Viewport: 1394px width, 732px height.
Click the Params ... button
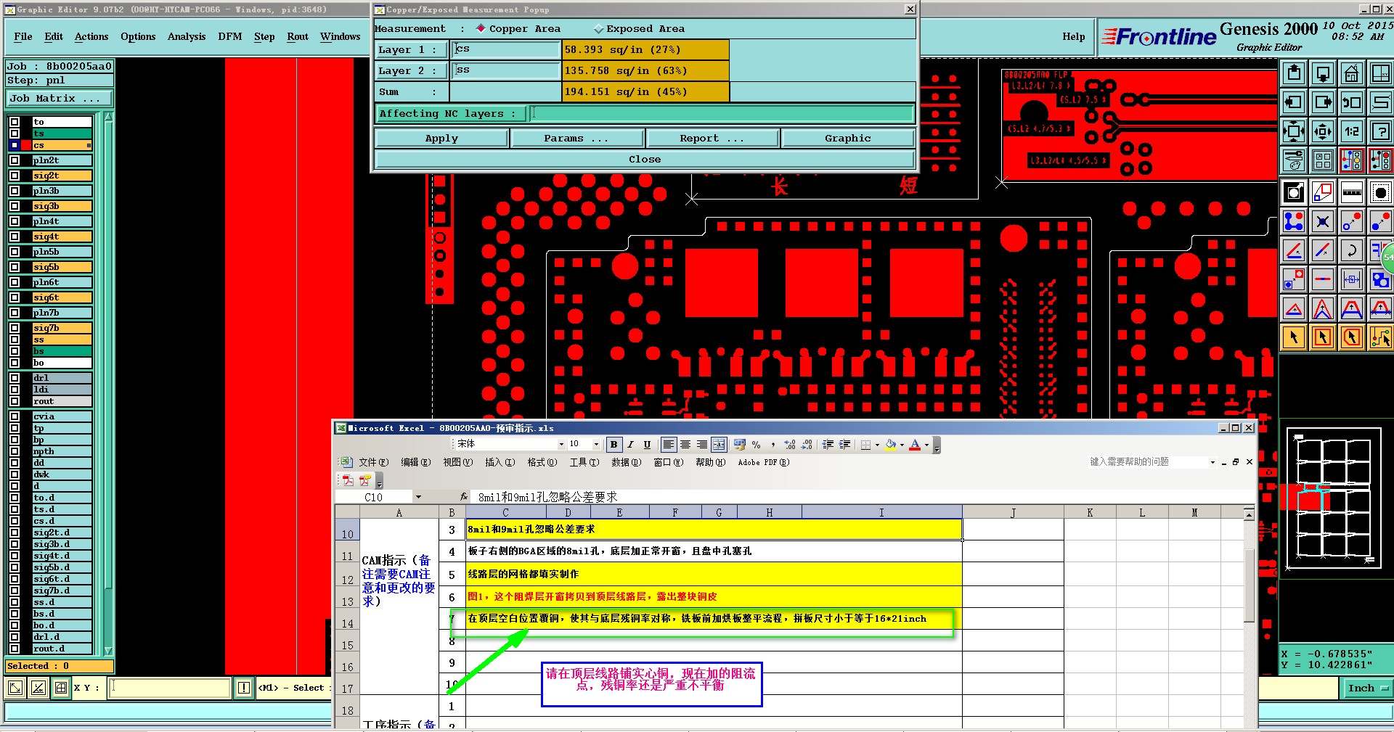pos(577,138)
